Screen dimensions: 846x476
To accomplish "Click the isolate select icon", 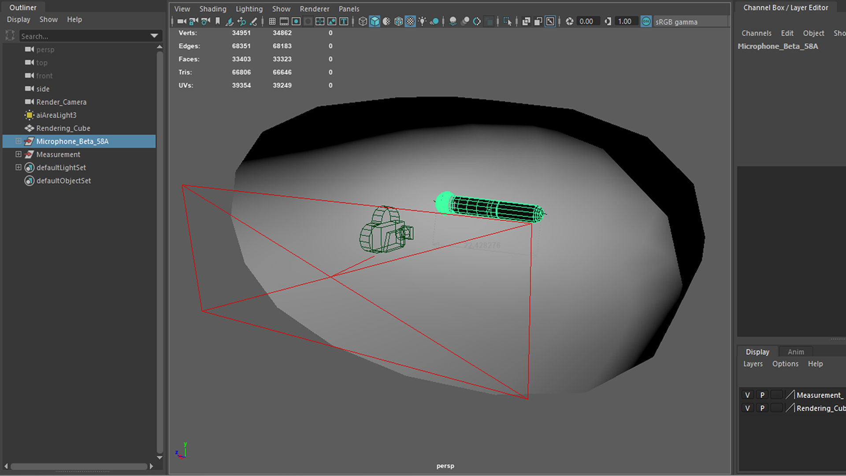I will (507, 21).
